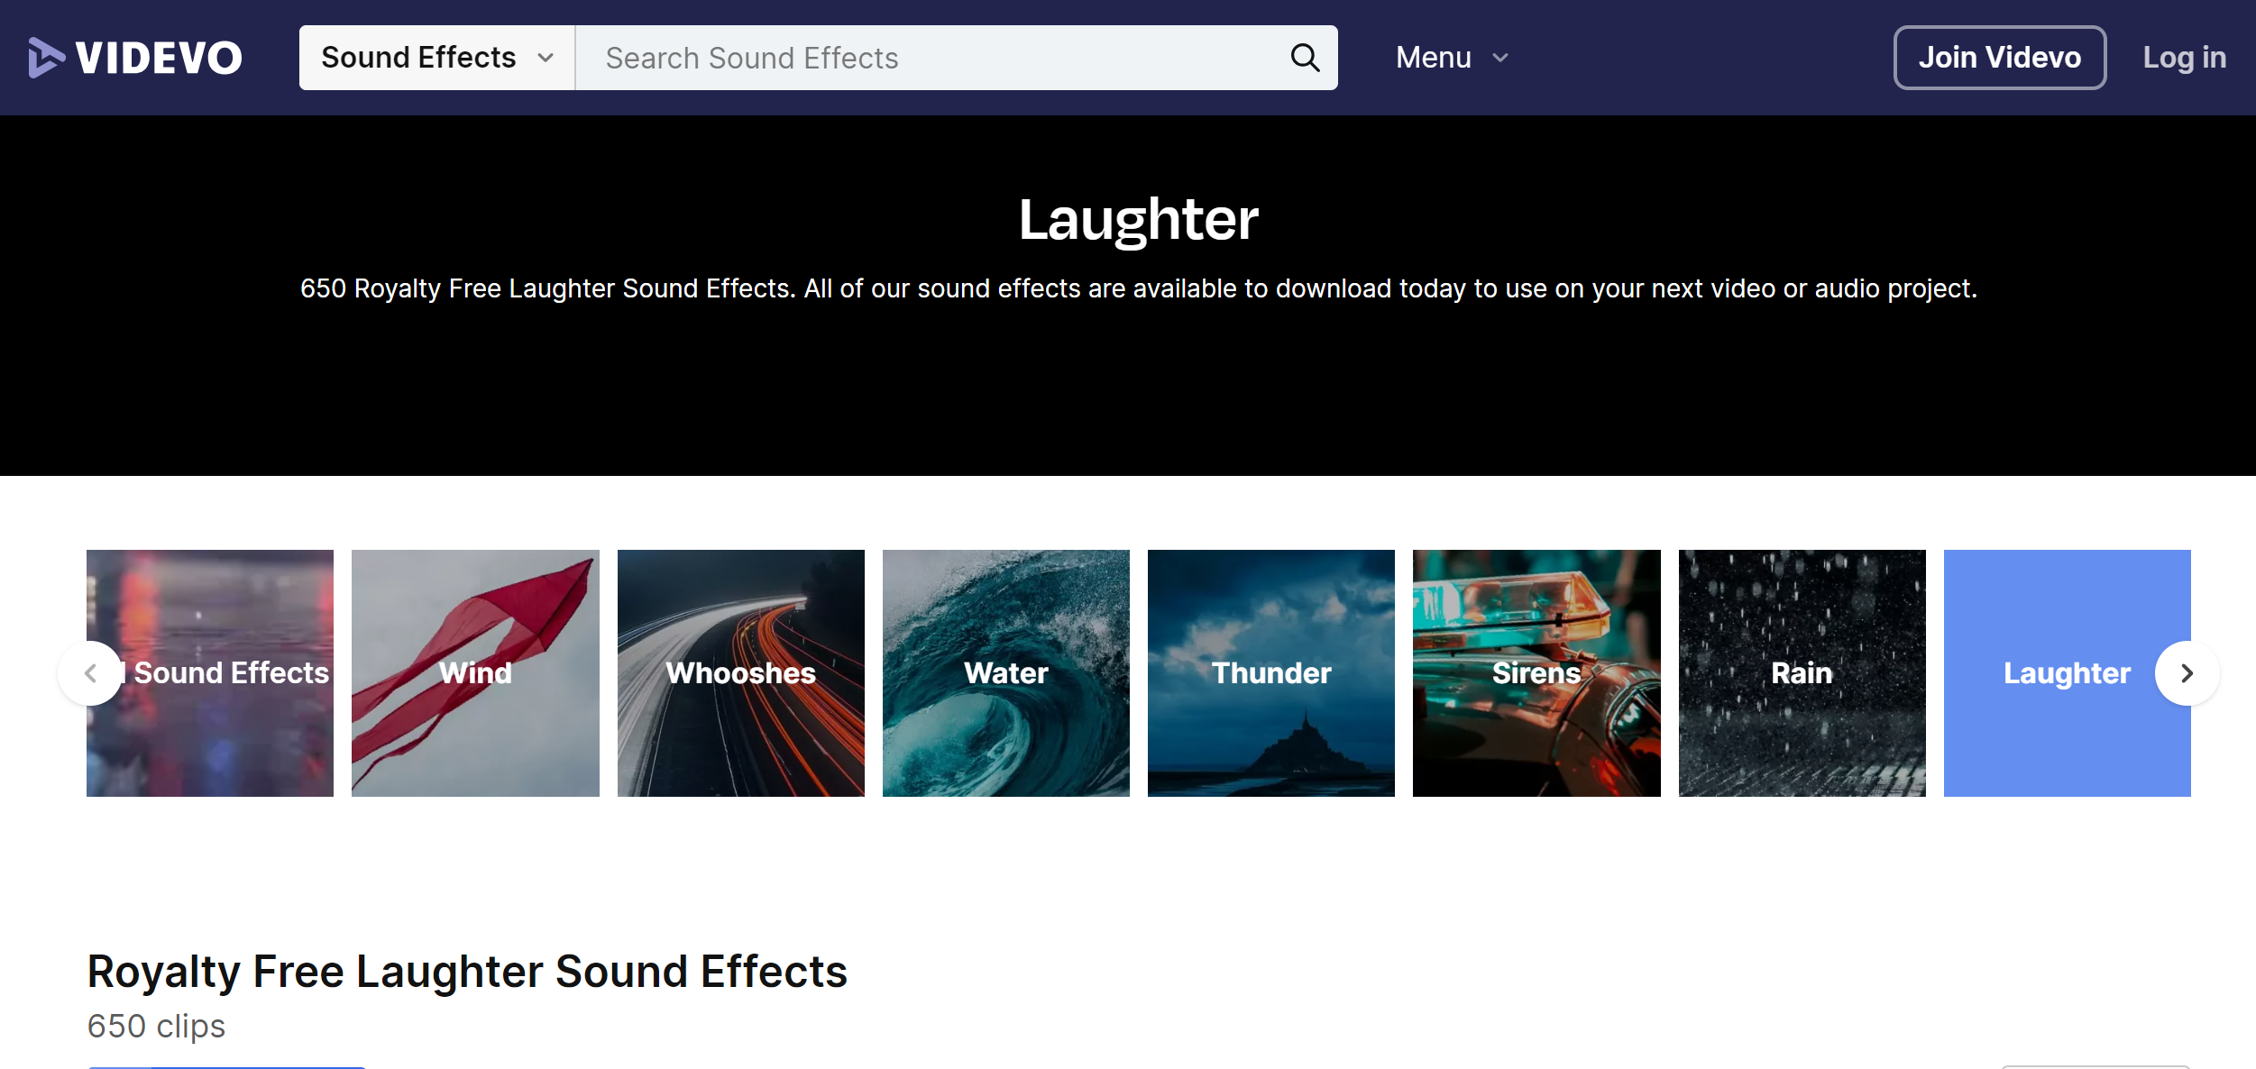Open the Wind category thumbnail
The image size is (2256, 1069).
(475, 672)
